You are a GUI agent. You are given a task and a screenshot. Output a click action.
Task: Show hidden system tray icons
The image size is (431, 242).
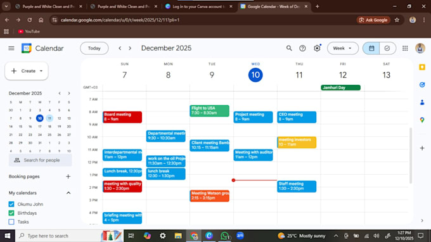coord(336,236)
